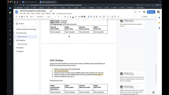Jump to AT&T Workflow in the outline
The height and width of the screenshot is (95, 169).
point(21,40)
